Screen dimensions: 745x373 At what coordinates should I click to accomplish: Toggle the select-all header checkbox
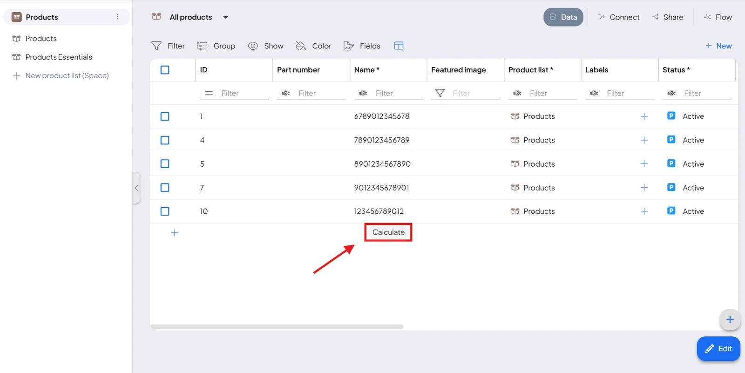[x=165, y=70]
